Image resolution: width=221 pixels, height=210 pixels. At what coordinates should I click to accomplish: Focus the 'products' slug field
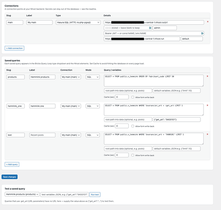click(x=16, y=77)
